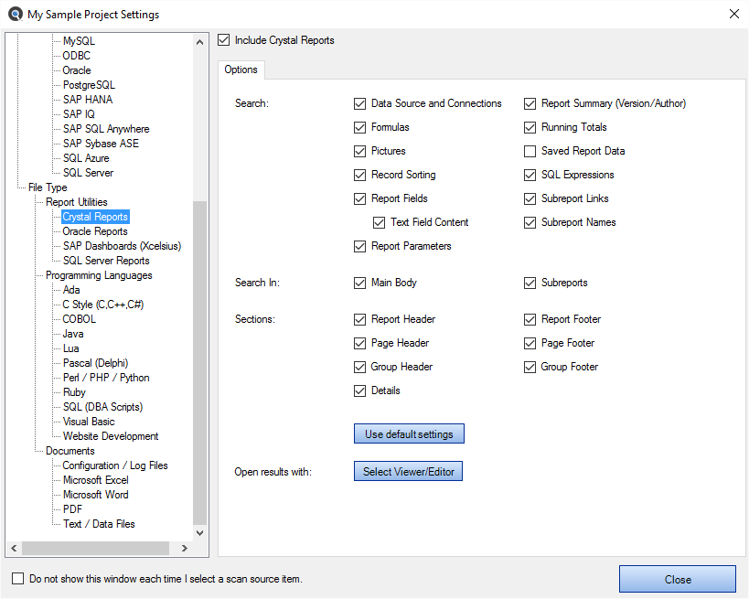Toggle Subreports search checkbox
Image resolution: width=749 pixels, height=599 pixels.
click(x=530, y=283)
